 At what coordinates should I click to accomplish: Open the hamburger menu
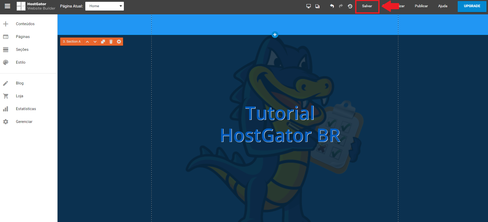[7, 6]
